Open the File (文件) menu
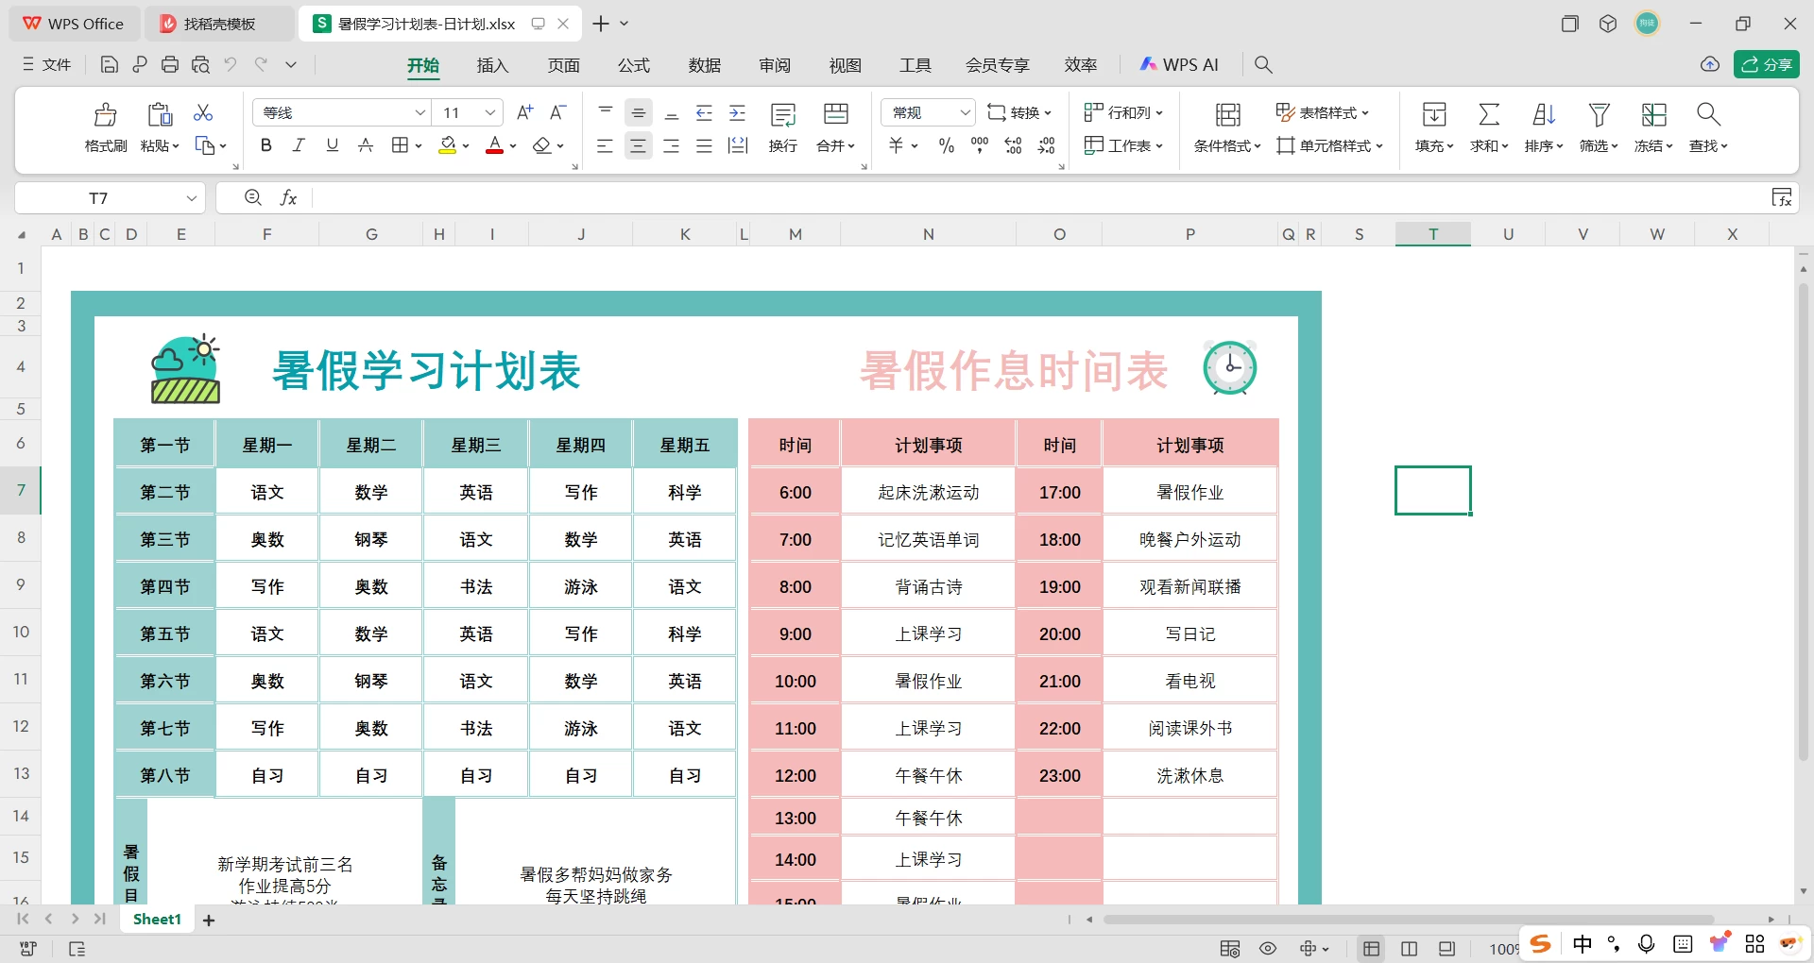Screen dimensions: 1814x963 point(47,64)
